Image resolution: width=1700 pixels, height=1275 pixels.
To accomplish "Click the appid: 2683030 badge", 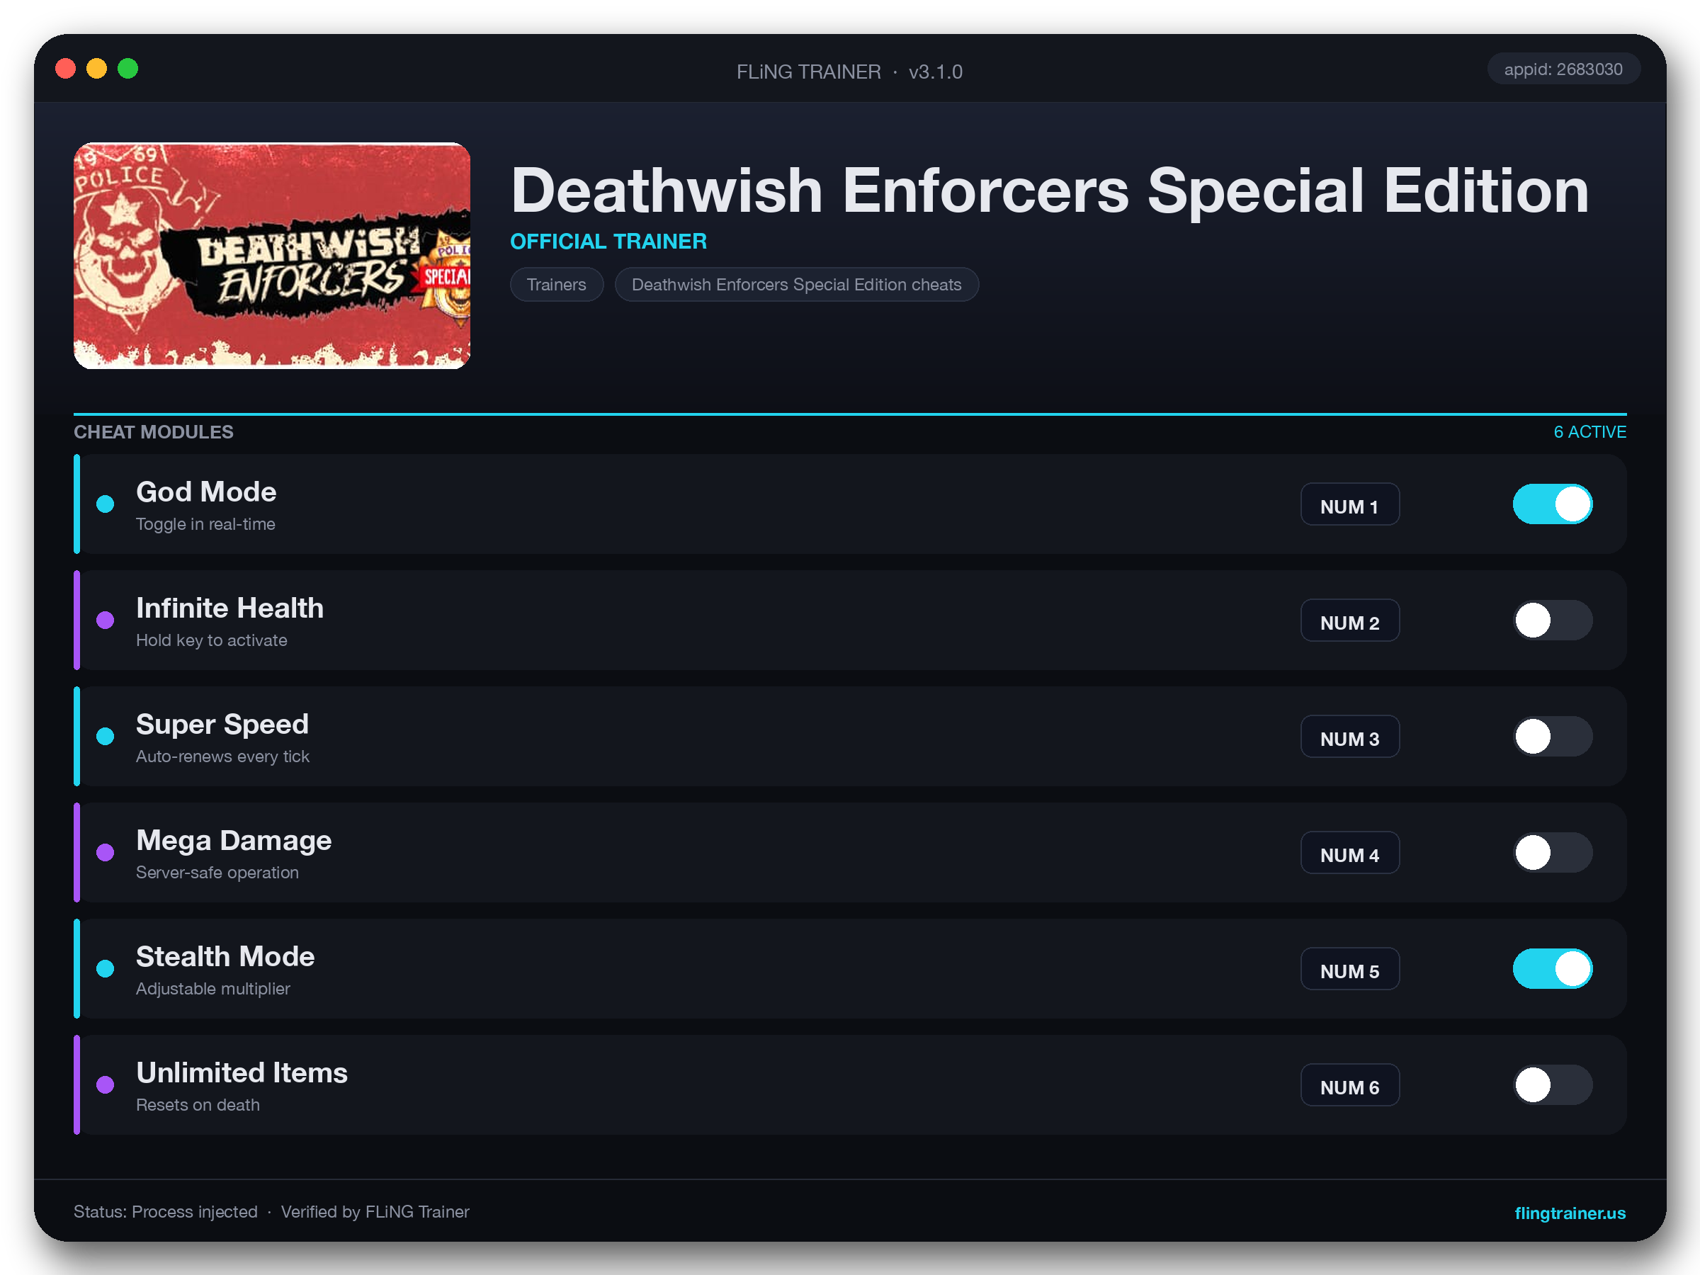I will [x=1563, y=69].
